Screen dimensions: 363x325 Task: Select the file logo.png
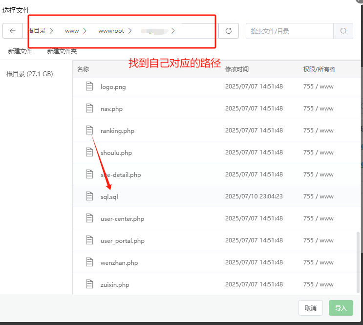tap(113, 87)
